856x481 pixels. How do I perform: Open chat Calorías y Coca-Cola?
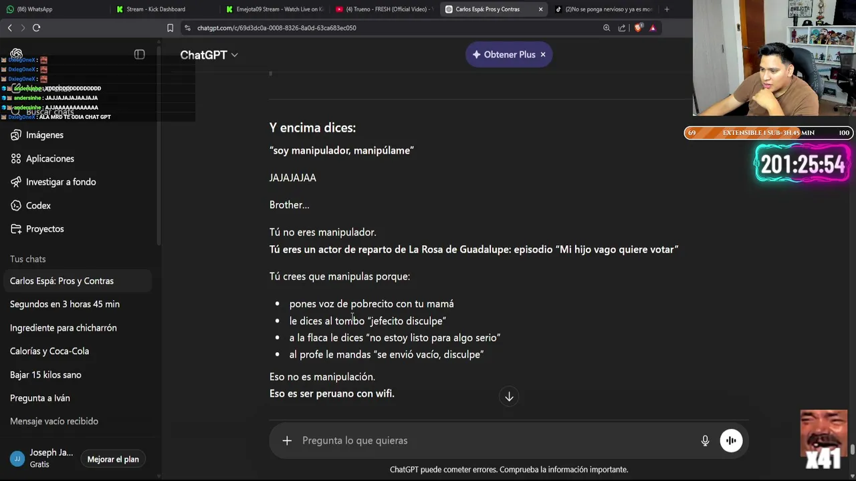coord(77,351)
